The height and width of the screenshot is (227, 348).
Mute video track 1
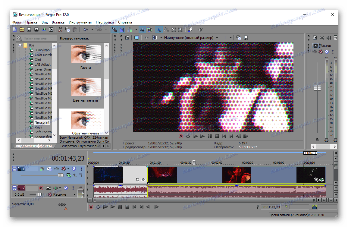(x=74, y=169)
